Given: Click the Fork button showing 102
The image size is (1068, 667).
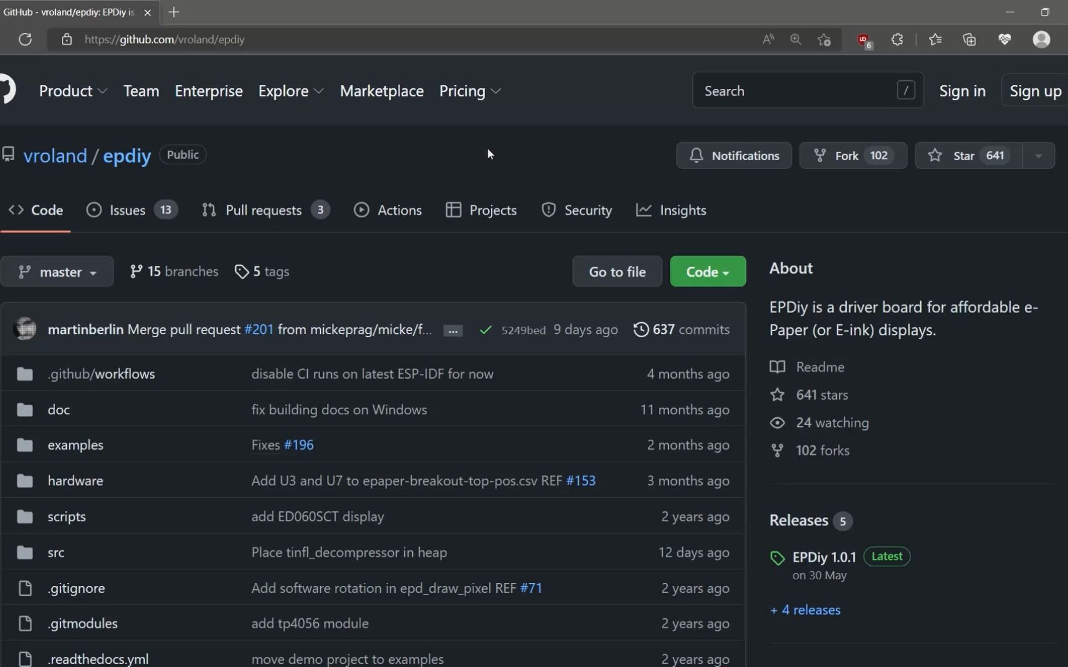Looking at the screenshot, I should (x=853, y=156).
